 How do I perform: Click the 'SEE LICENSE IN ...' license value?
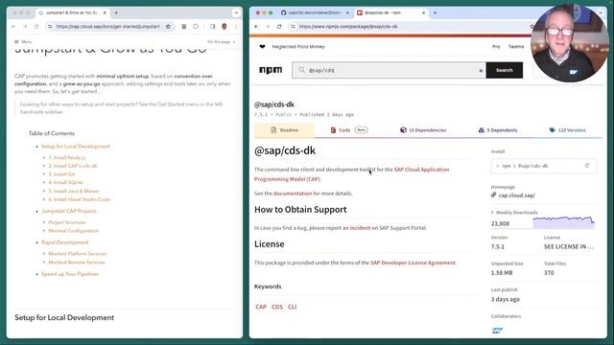click(569, 246)
